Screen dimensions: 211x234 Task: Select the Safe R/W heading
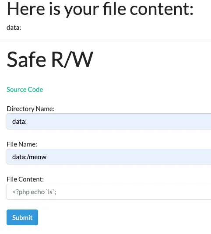[x=50, y=59]
